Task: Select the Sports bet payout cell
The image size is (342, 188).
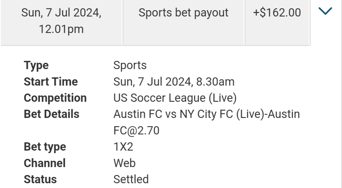Action: click(183, 23)
